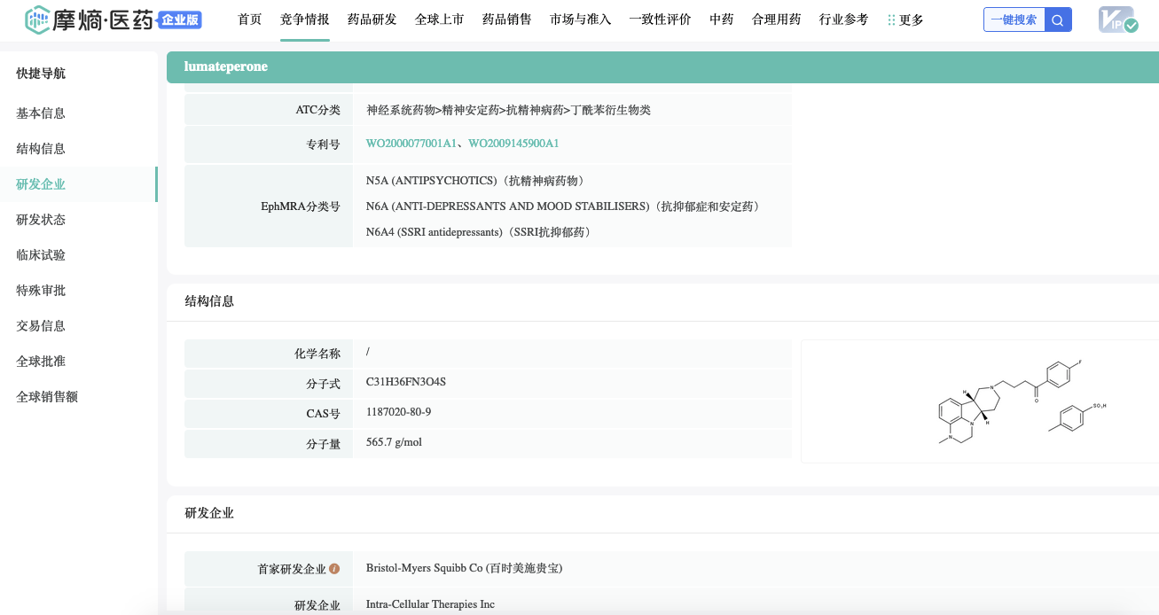Click info icon beside 首家研发企业

coord(334,569)
